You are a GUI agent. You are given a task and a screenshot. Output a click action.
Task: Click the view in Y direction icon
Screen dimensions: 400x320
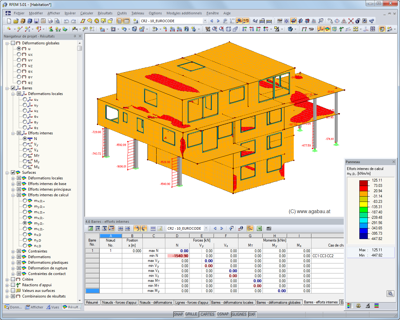252,29
